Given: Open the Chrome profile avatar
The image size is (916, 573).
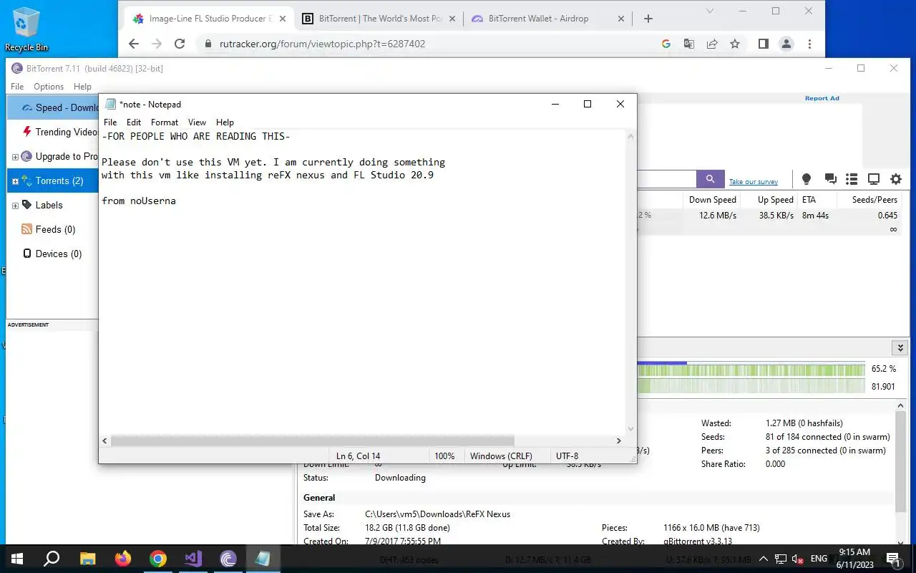Looking at the screenshot, I should coord(786,44).
